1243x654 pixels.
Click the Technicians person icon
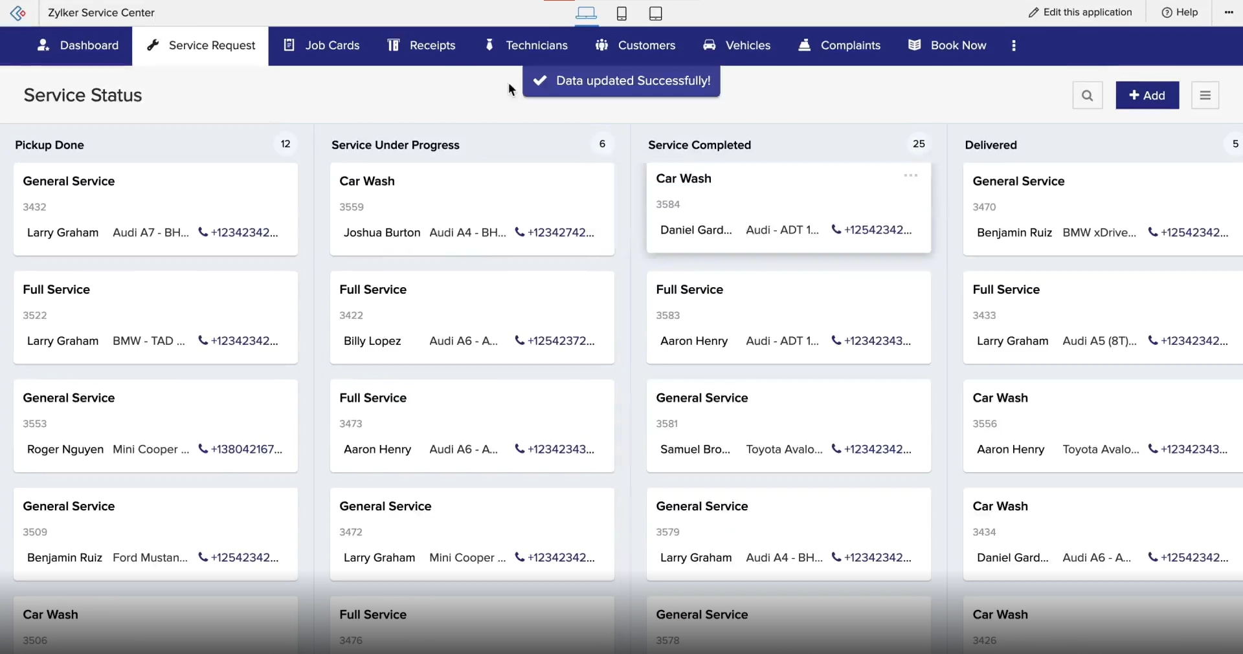(489, 45)
